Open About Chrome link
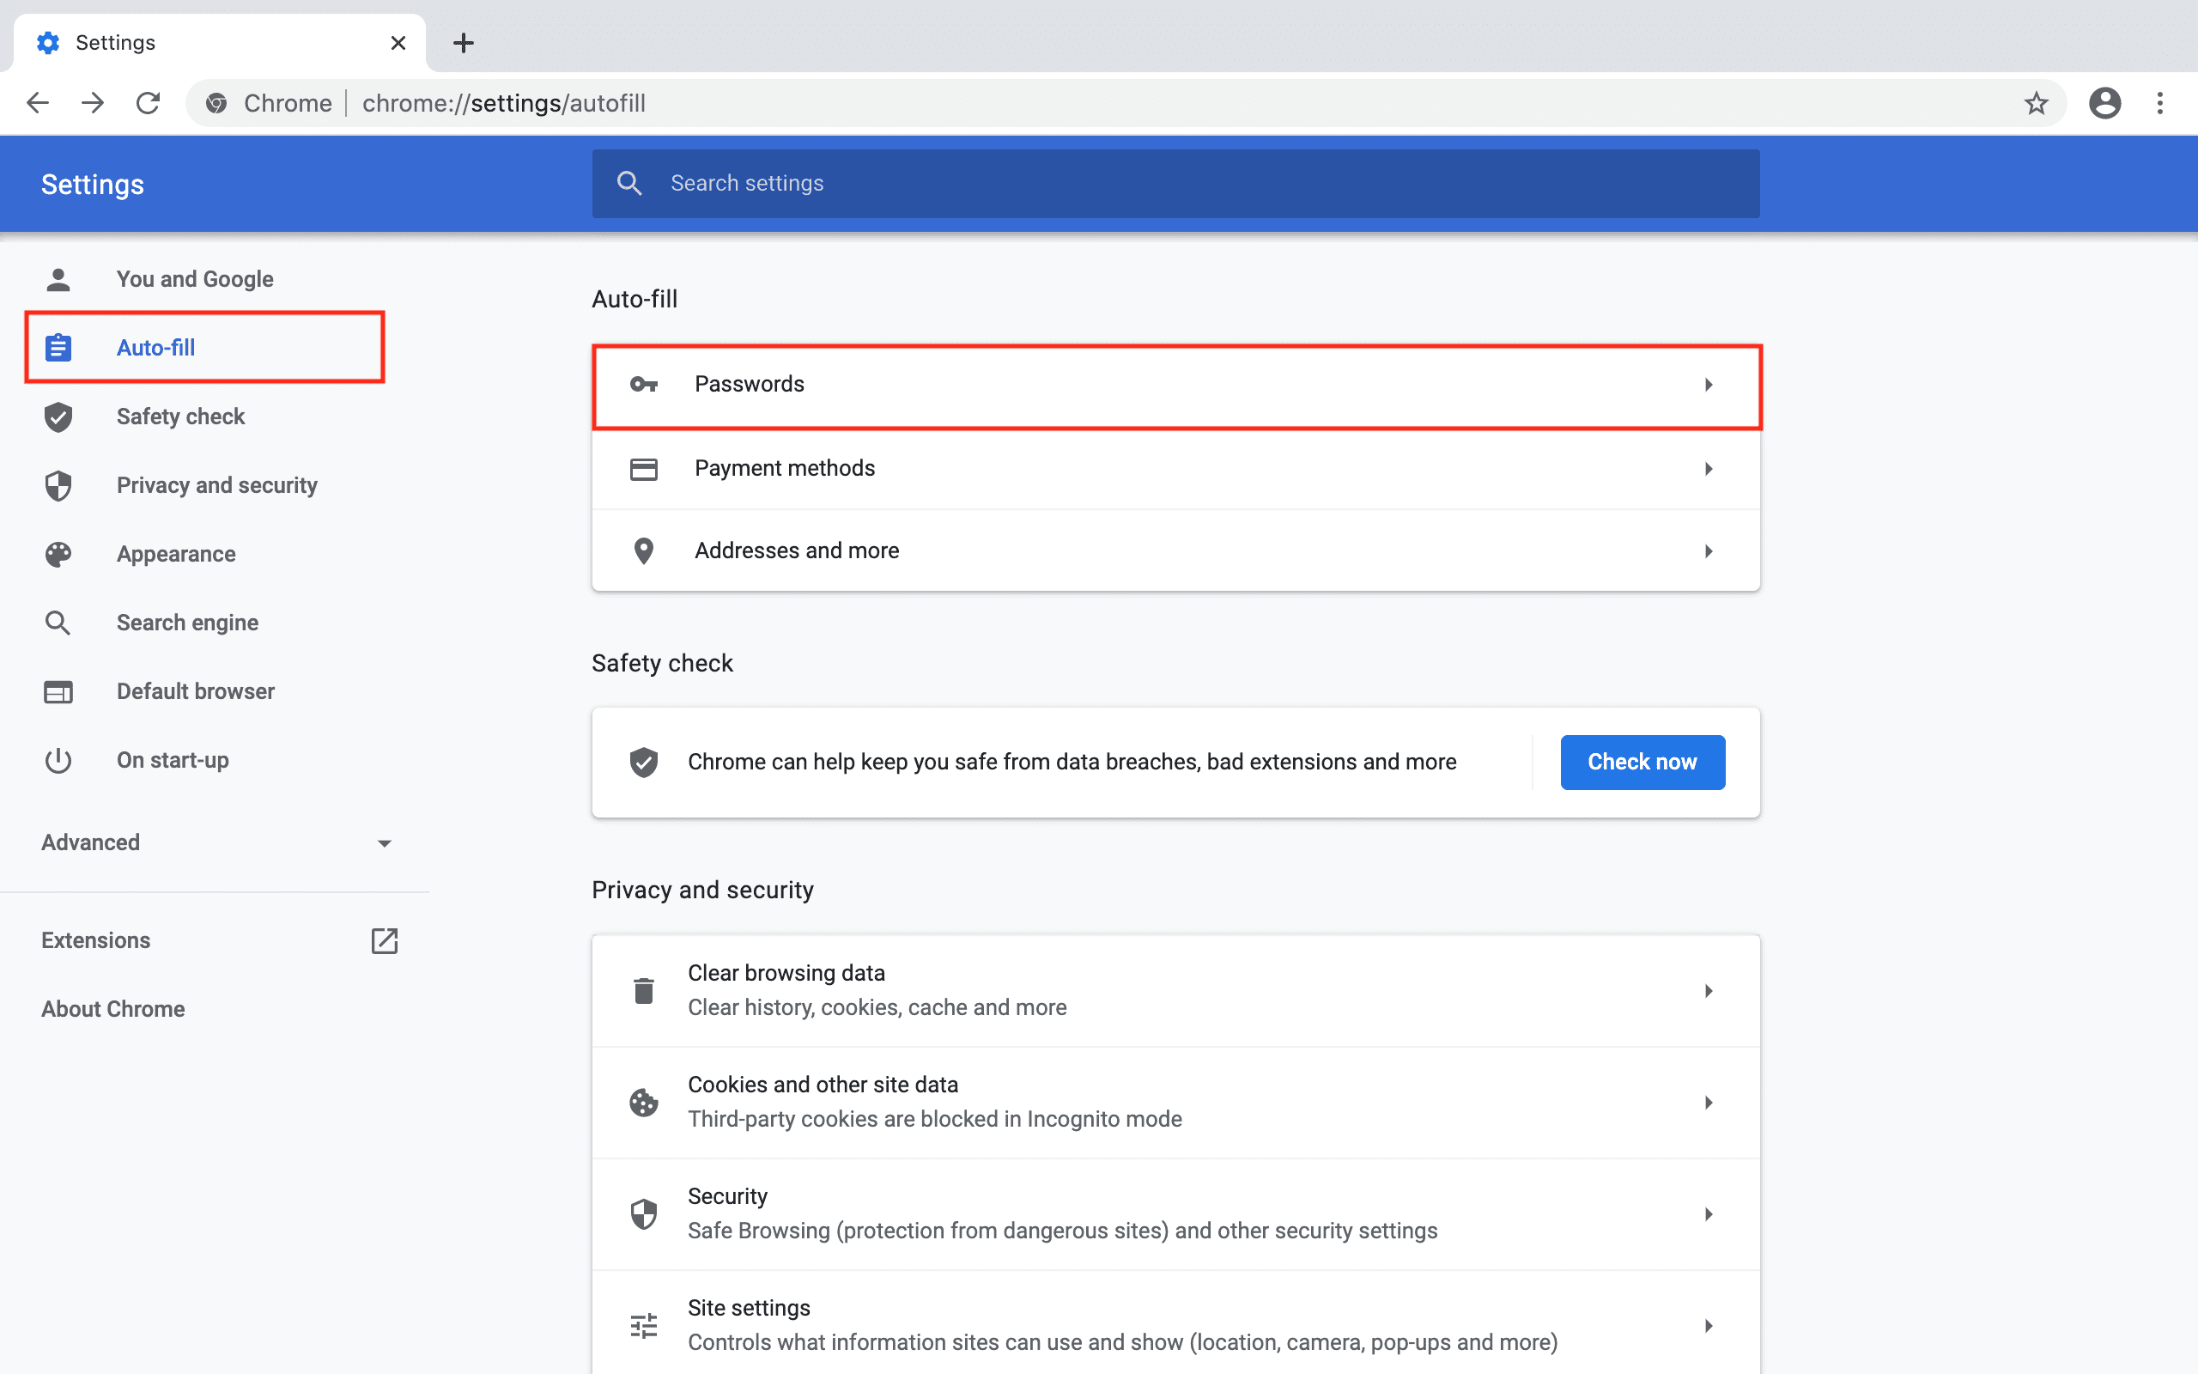2198x1374 pixels. (112, 1009)
